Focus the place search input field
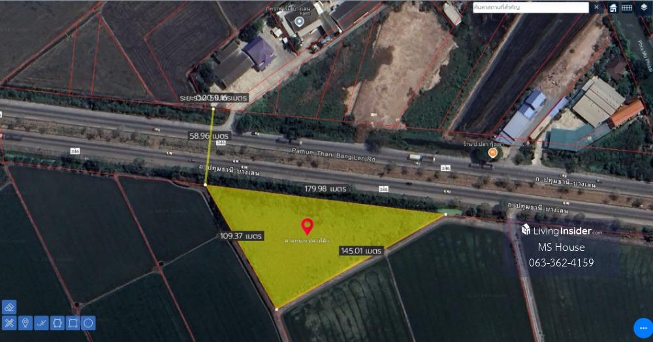The image size is (653, 342). coord(530,7)
